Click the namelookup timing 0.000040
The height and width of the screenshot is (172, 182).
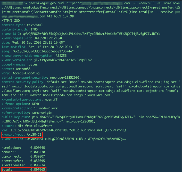click(x=38, y=148)
